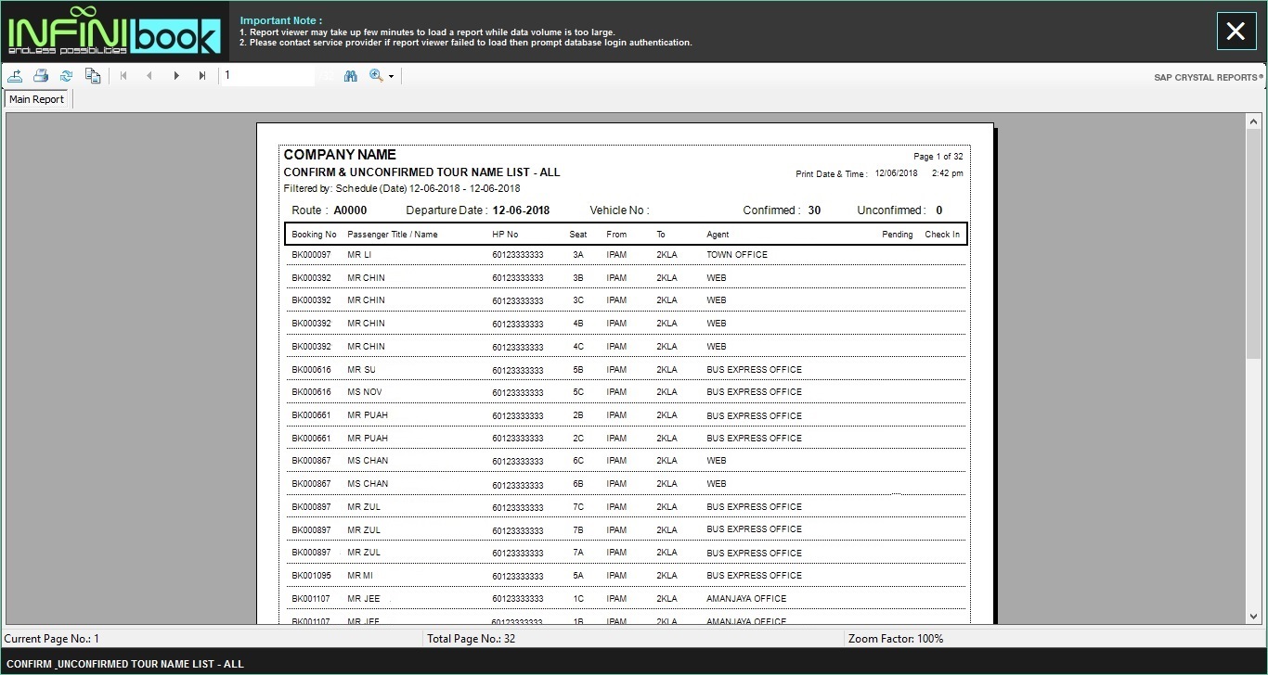This screenshot has height=675, width=1268.
Task: Click the page number input field
Action: click(x=268, y=76)
